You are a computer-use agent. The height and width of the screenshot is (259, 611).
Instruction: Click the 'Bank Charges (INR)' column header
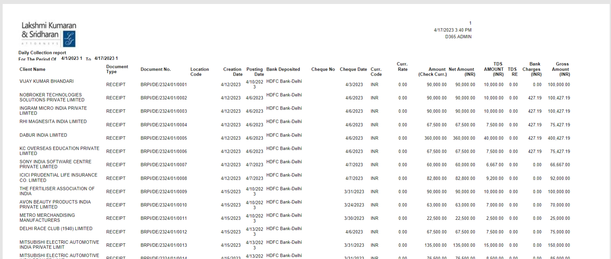click(532, 69)
